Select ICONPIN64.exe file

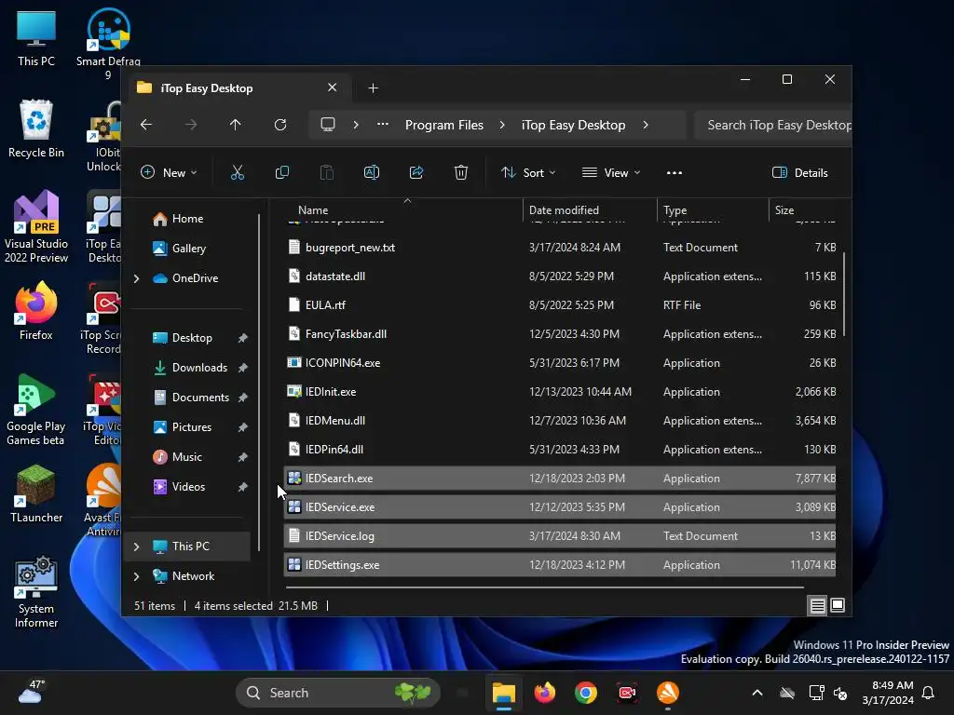(560, 363)
